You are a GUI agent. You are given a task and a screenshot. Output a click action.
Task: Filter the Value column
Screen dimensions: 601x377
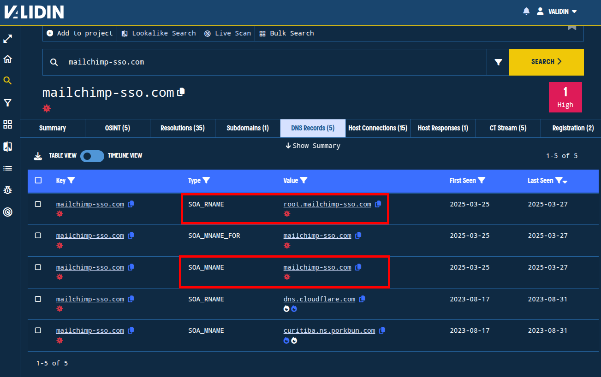[303, 181]
